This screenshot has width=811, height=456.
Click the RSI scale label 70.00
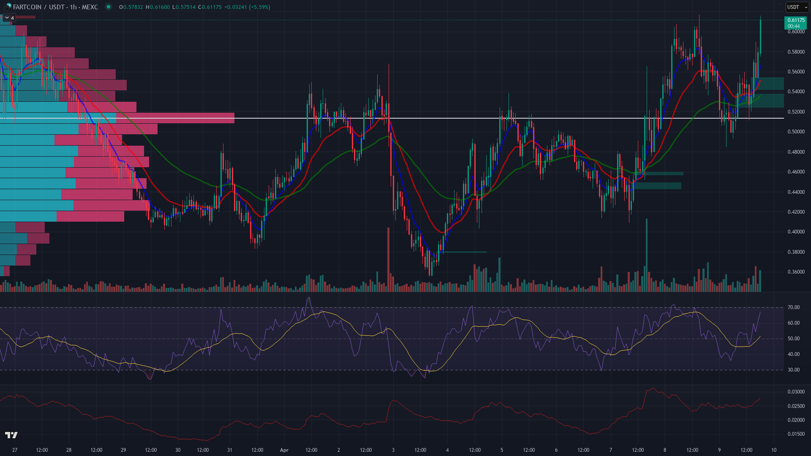point(793,307)
